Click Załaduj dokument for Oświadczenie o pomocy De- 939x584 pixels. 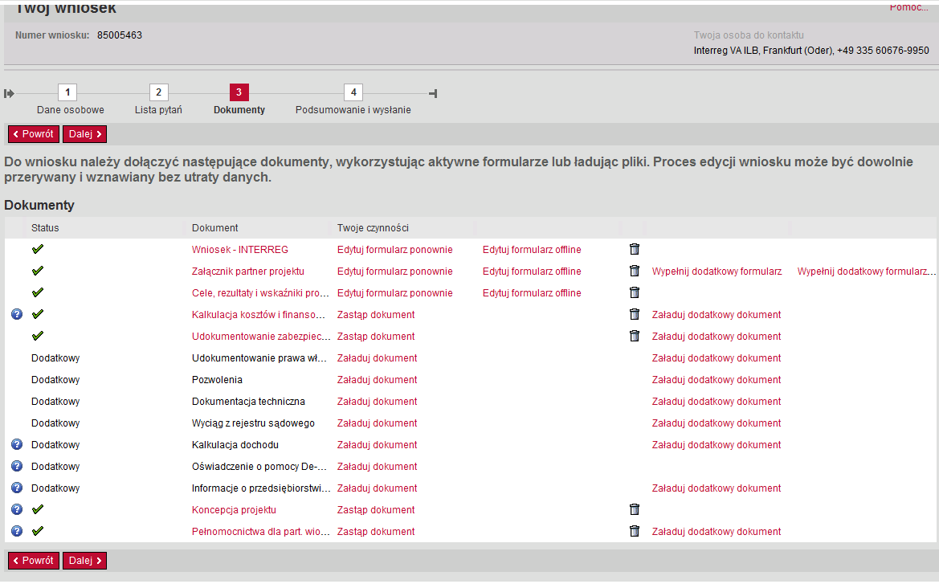[378, 466]
